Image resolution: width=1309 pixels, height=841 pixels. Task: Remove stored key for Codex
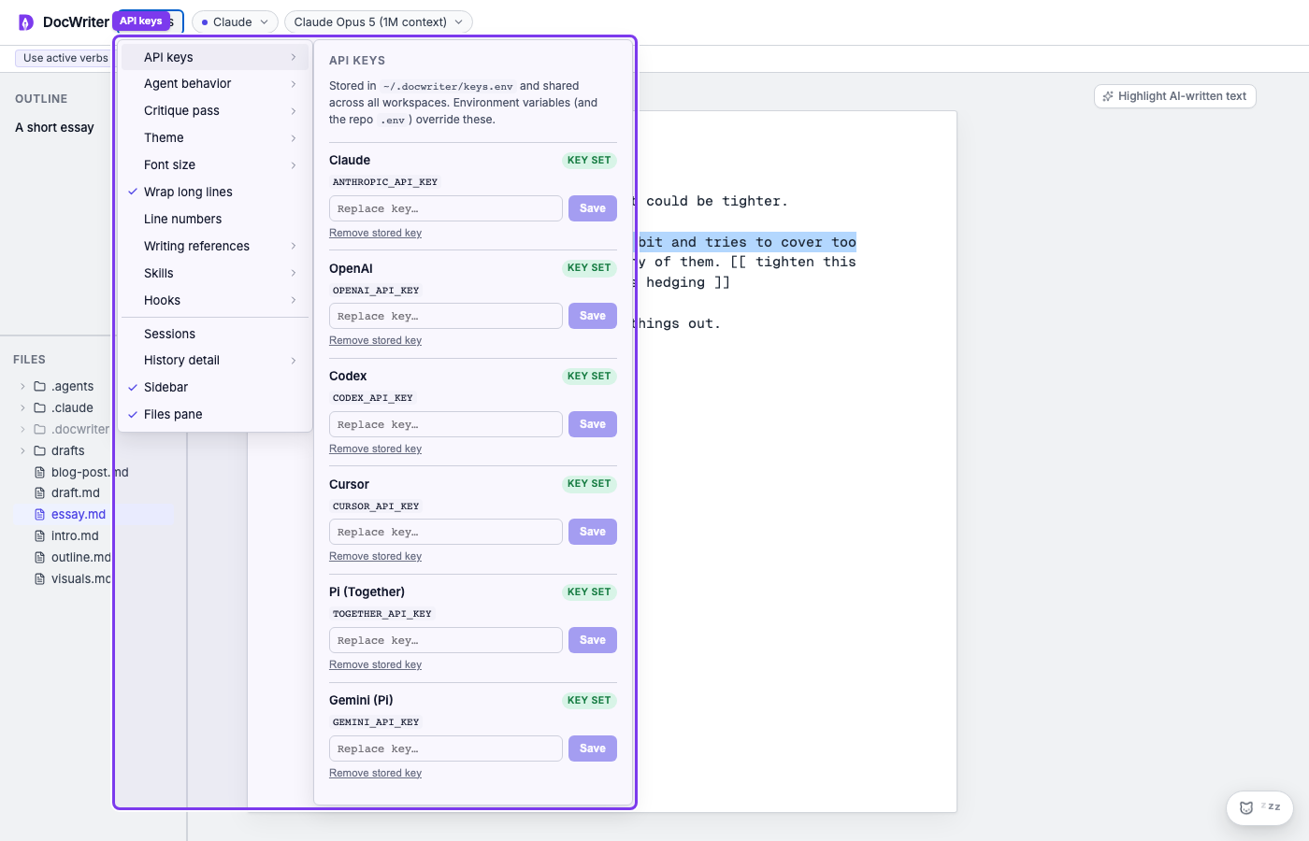(x=375, y=449)
